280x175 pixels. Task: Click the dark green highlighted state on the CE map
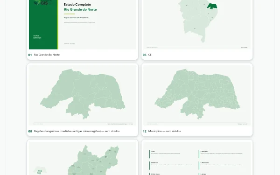click(212, 6)
